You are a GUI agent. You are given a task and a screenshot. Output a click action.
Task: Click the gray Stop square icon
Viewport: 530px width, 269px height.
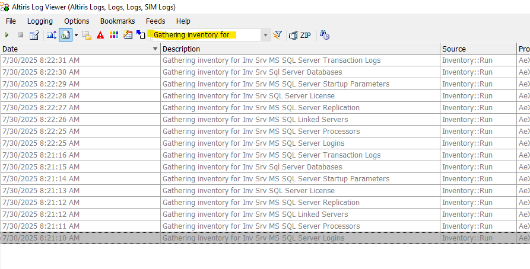[x=20, y=35]
